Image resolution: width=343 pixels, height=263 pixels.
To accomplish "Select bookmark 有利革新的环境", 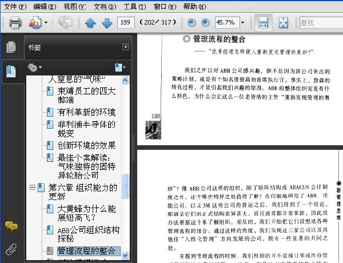I will (x=86, y=112).
